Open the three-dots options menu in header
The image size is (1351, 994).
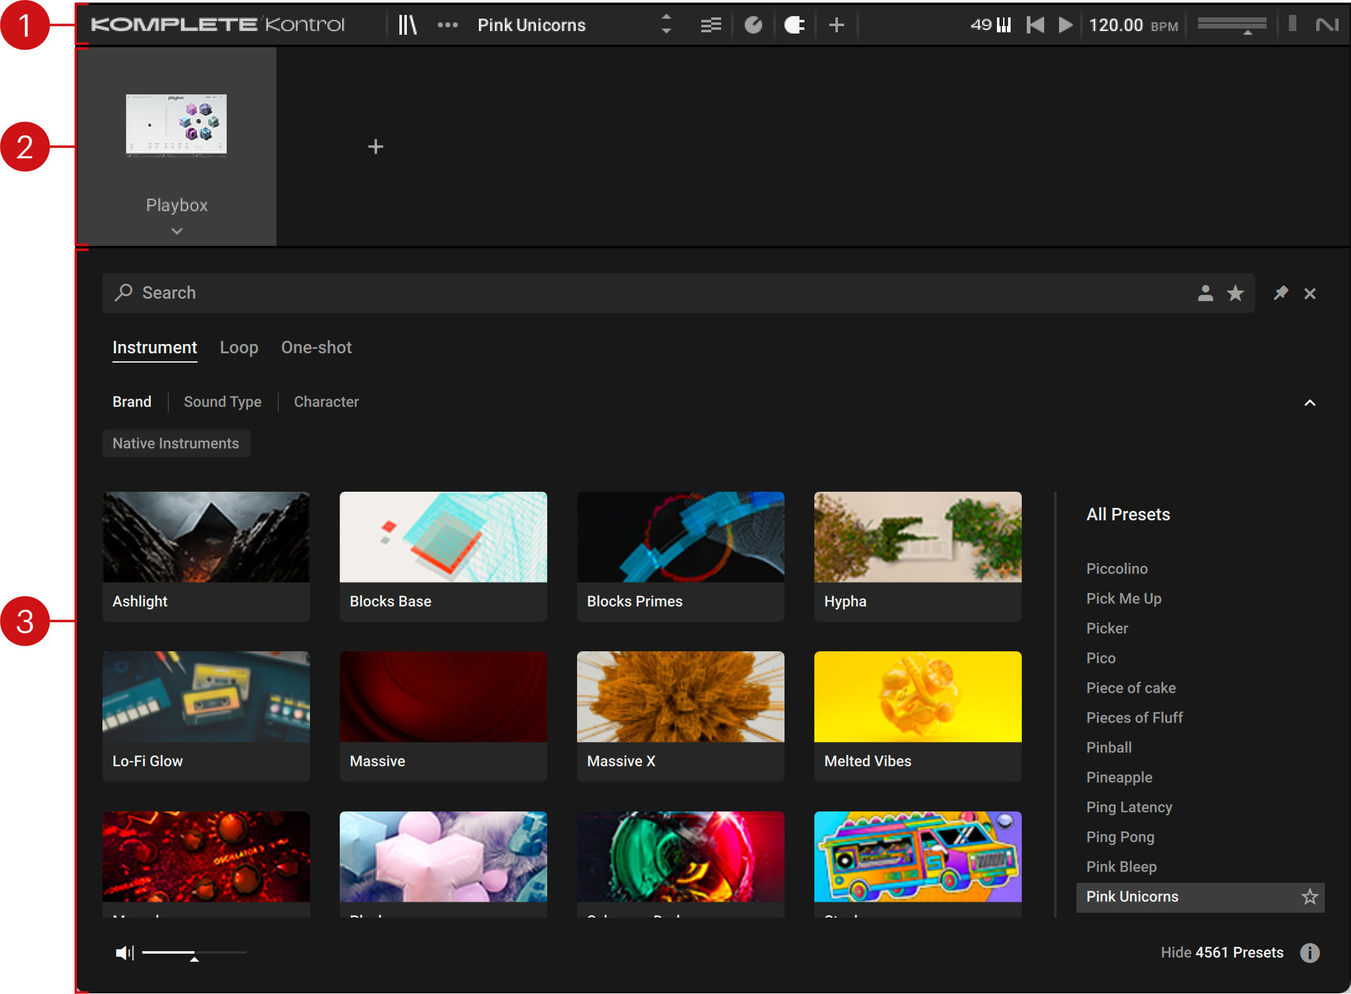point(447,25)
